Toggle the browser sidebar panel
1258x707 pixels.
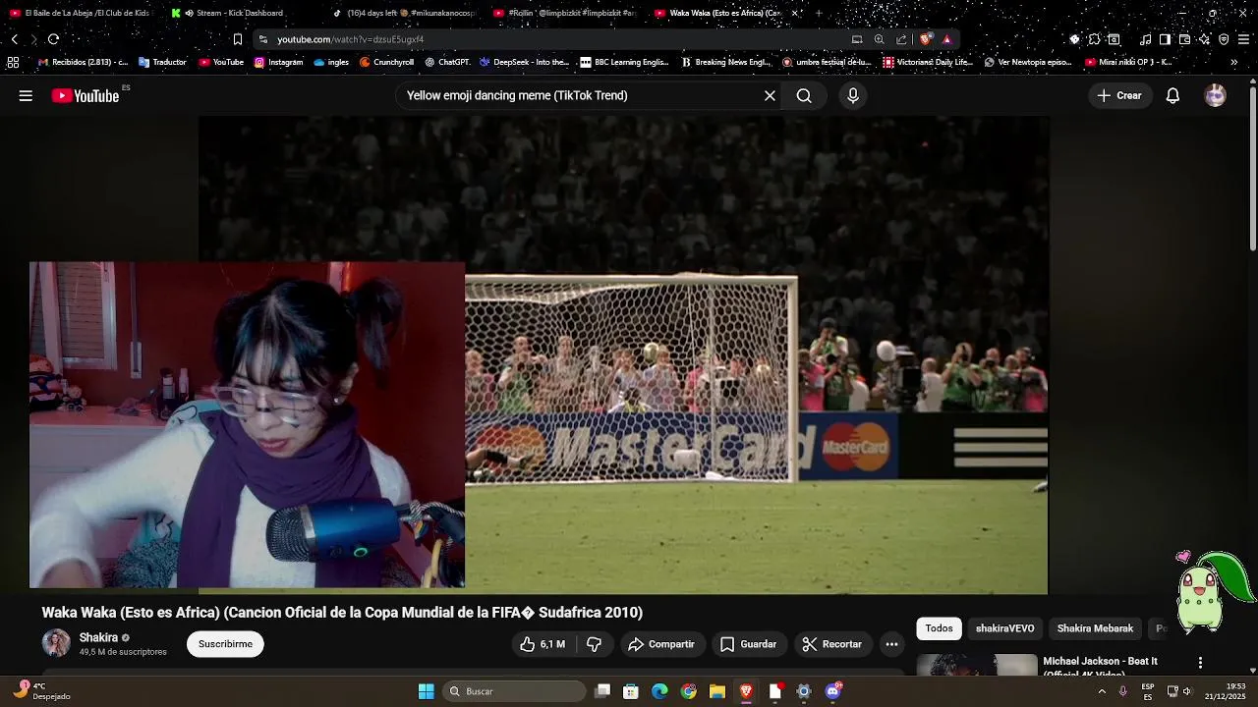click(x=1165, y=39)
